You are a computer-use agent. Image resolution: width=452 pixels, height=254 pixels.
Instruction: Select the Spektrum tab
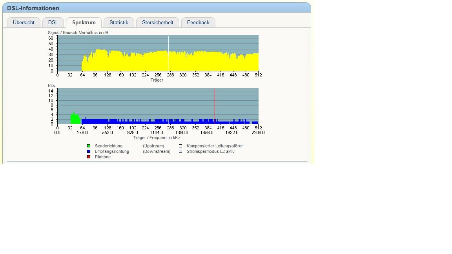point(84,22)
